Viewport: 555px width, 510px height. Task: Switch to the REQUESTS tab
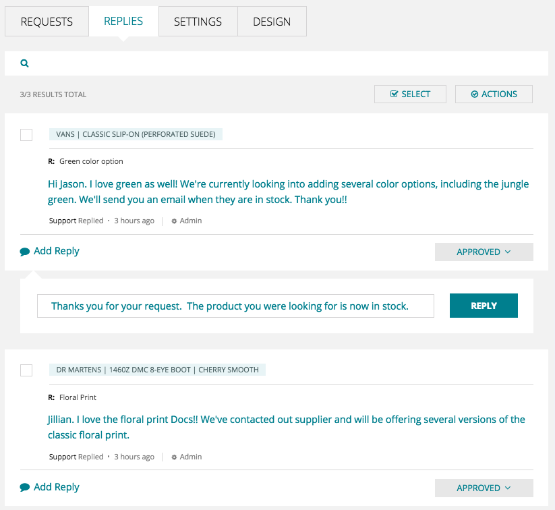[x=47, y=22]
